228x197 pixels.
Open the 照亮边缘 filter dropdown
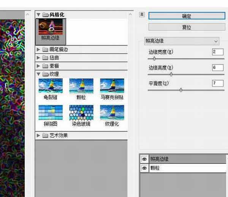(x=182, y=41)
